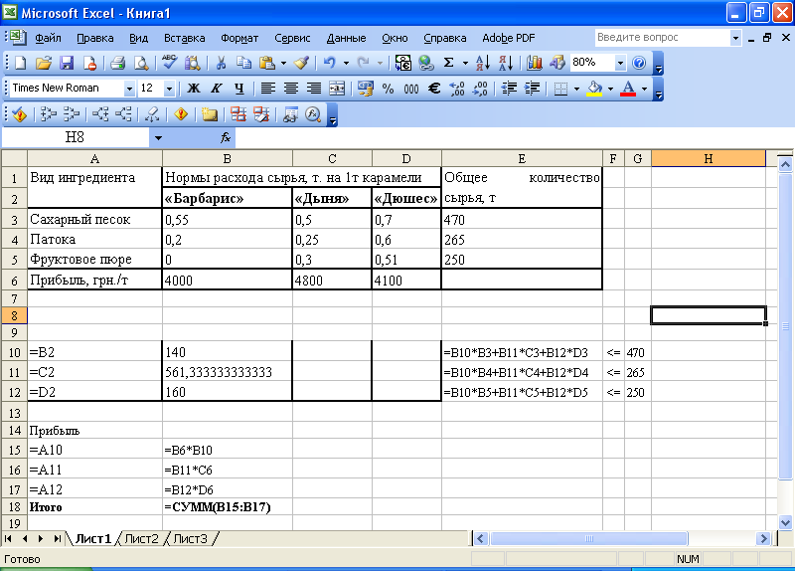Open the Borders dropdown arrow
The width and height of the screenshot is (795, 571).
coord(576,89)
